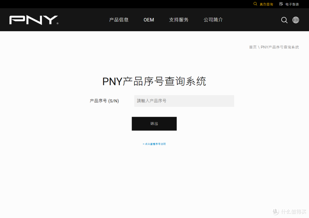Click the 电子型录 document icon
Viewport: 309px width, 218px height.
click(281, 4)
